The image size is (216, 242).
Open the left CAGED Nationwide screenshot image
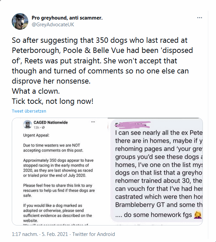[60, 171]
